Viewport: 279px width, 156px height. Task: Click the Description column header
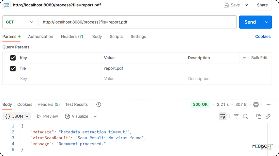click(199, 58)
